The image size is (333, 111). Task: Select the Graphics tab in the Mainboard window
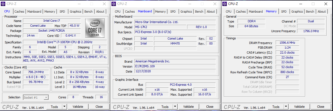[186, 12]
